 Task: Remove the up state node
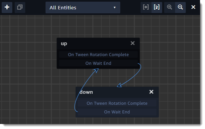133,43
